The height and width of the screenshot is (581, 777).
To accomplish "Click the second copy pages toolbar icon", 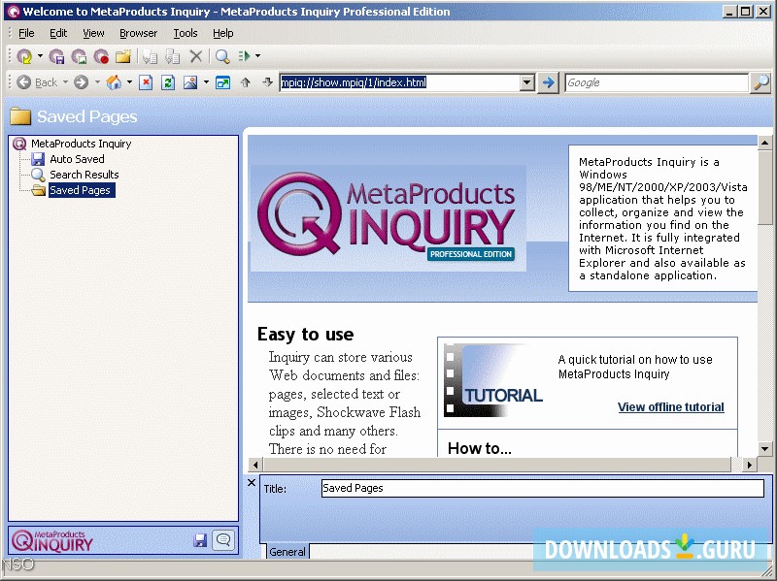I will click(x=172, y=56).
